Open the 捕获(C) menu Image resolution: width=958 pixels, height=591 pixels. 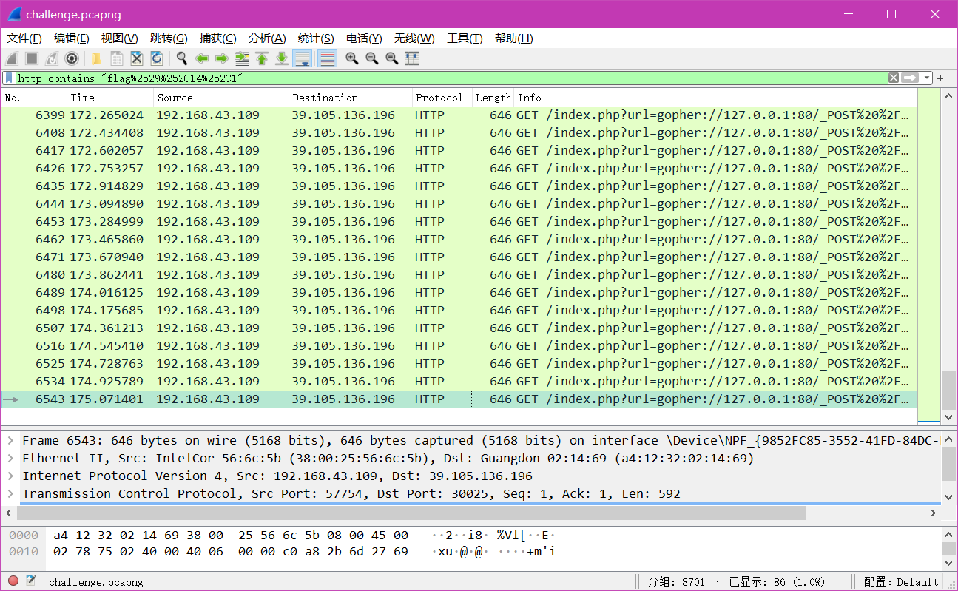(218, 38)
